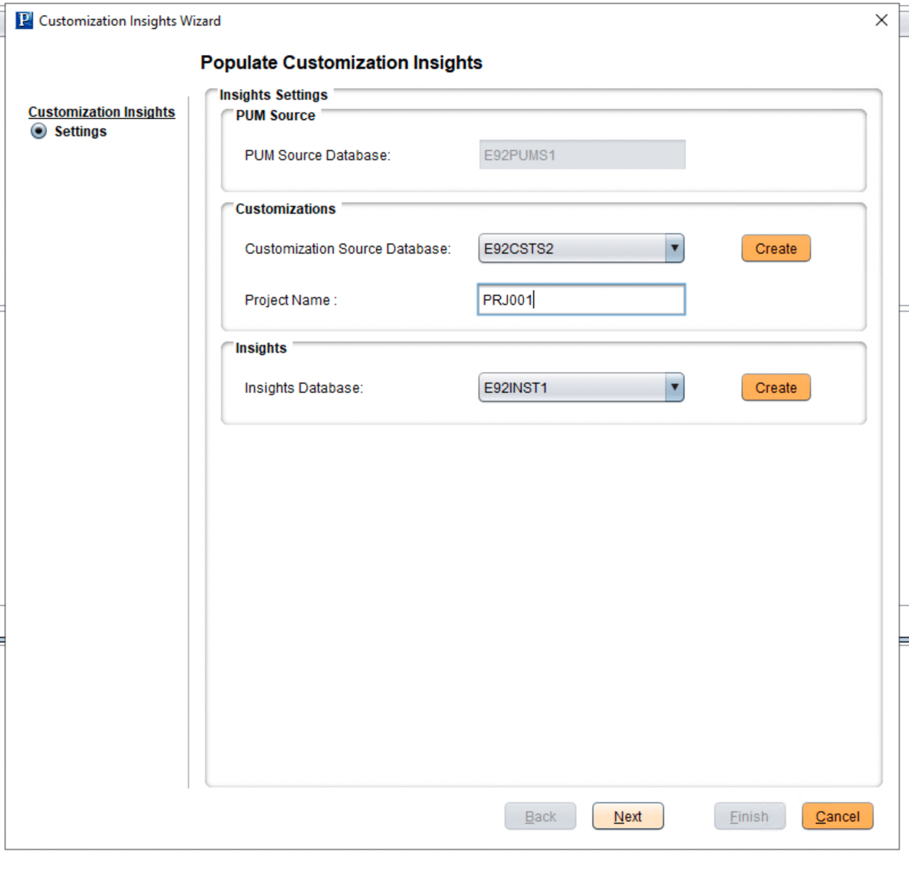
Task: Cancel the Customization Insights Wizard
Action: pyautogui.click(x=837, y=816)
